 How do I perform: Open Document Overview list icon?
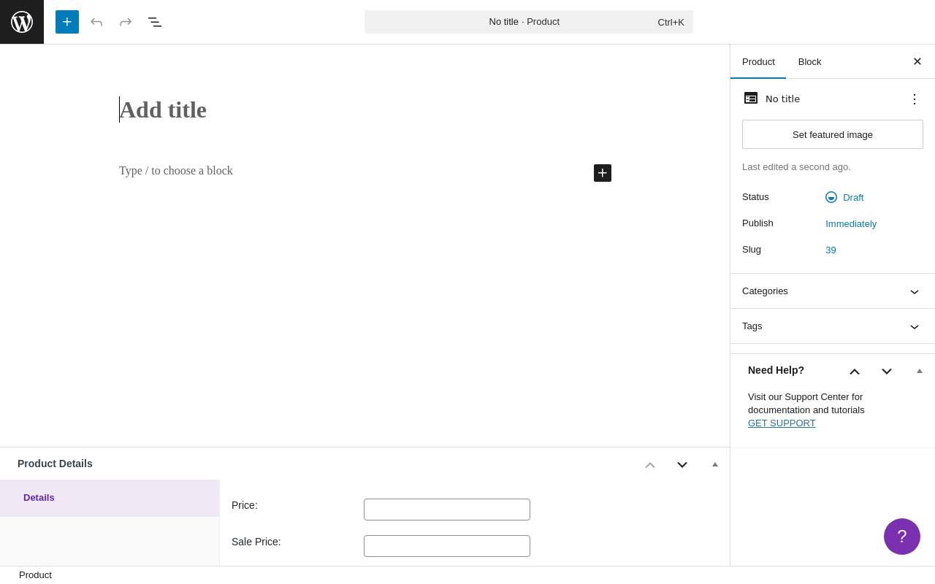tap(155, 22)
